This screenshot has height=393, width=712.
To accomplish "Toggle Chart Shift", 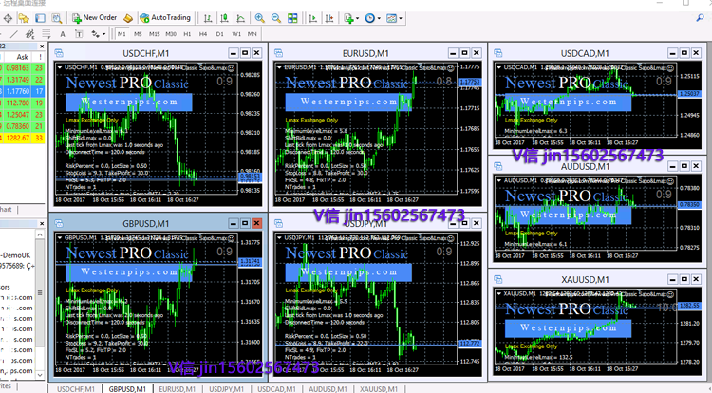I will pos(329,18).
